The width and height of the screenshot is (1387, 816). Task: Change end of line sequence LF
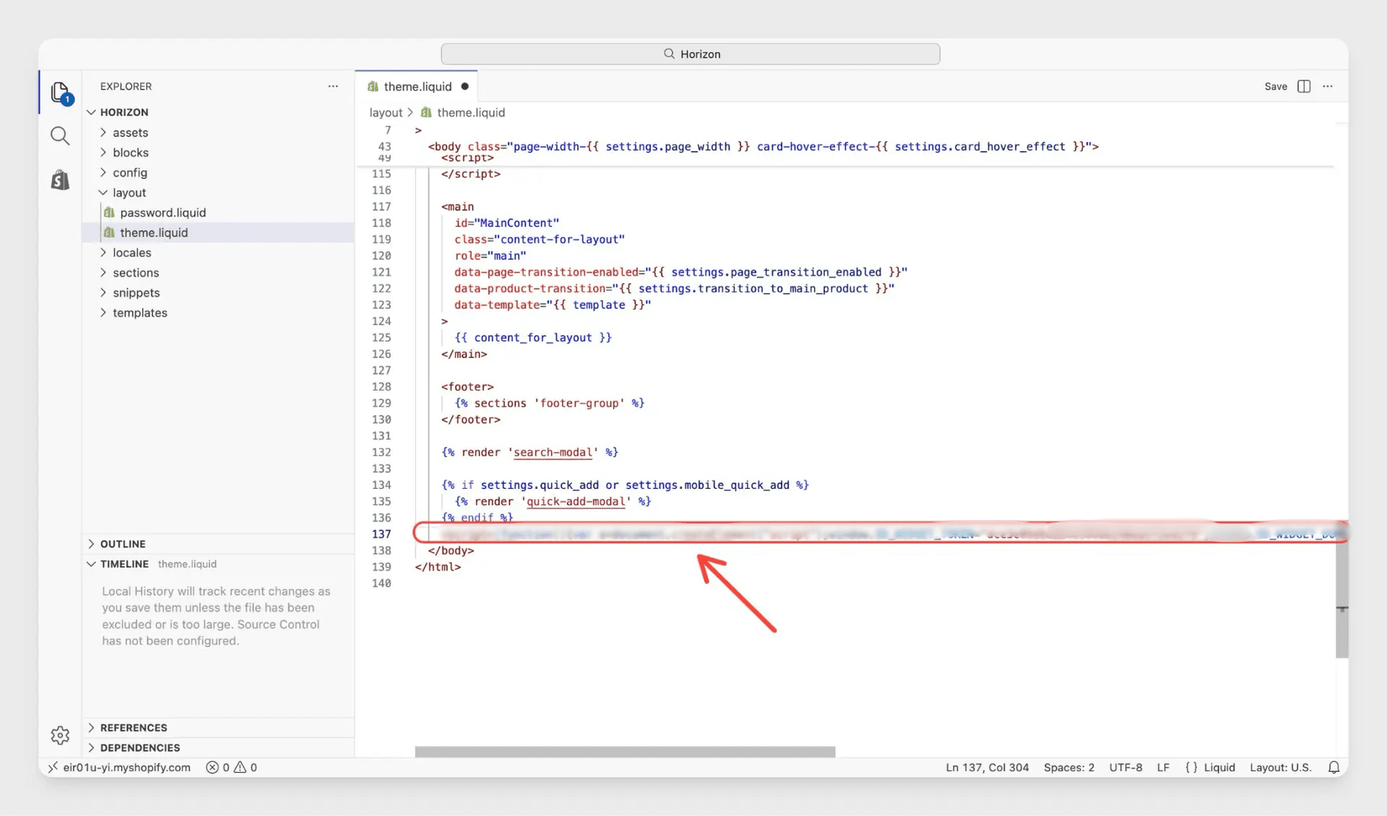pyautogui.click(x=1163, y=768)
